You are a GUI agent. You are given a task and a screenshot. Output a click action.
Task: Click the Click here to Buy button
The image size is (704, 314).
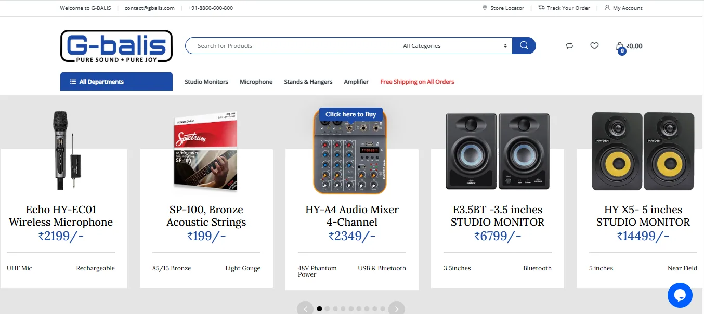click(x=351, y=114)
